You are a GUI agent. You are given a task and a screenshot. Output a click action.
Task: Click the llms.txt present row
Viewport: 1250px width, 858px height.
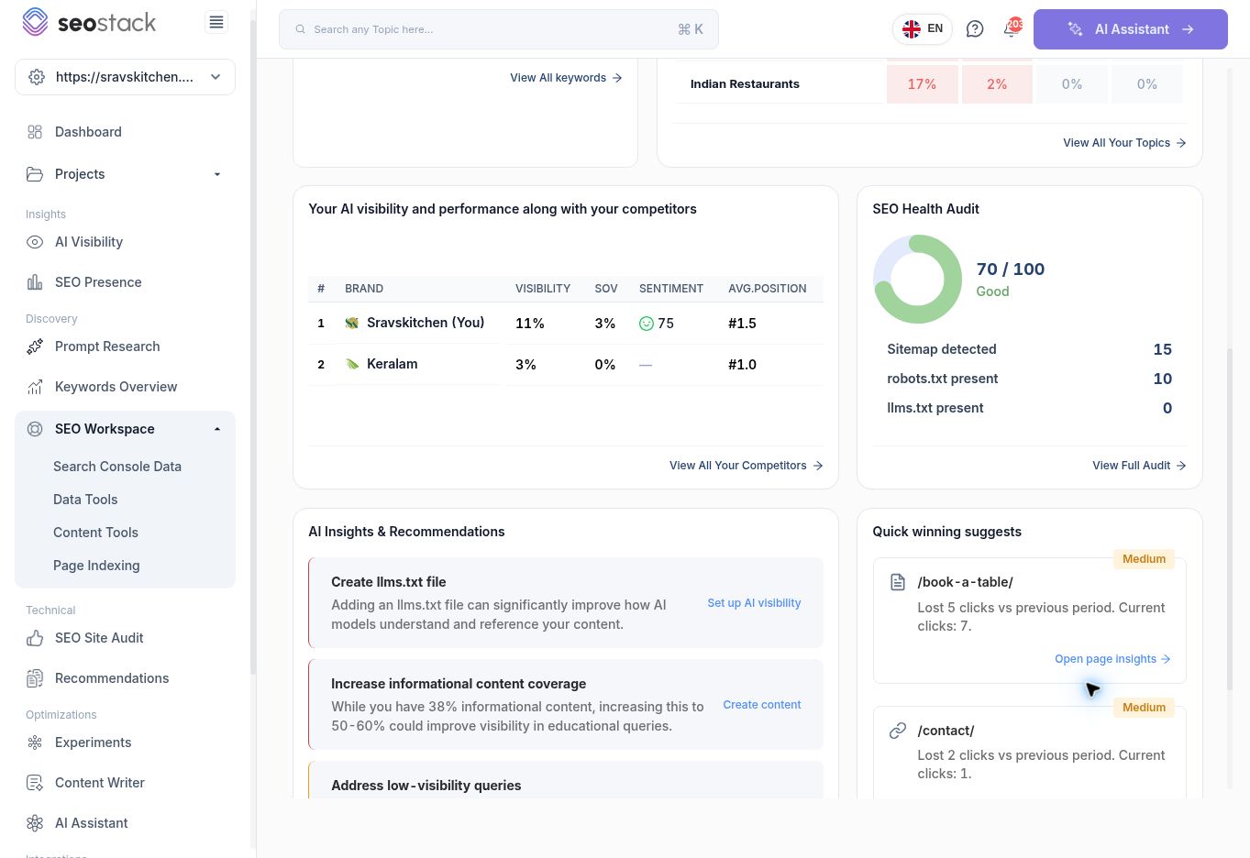coord(1029,408)
